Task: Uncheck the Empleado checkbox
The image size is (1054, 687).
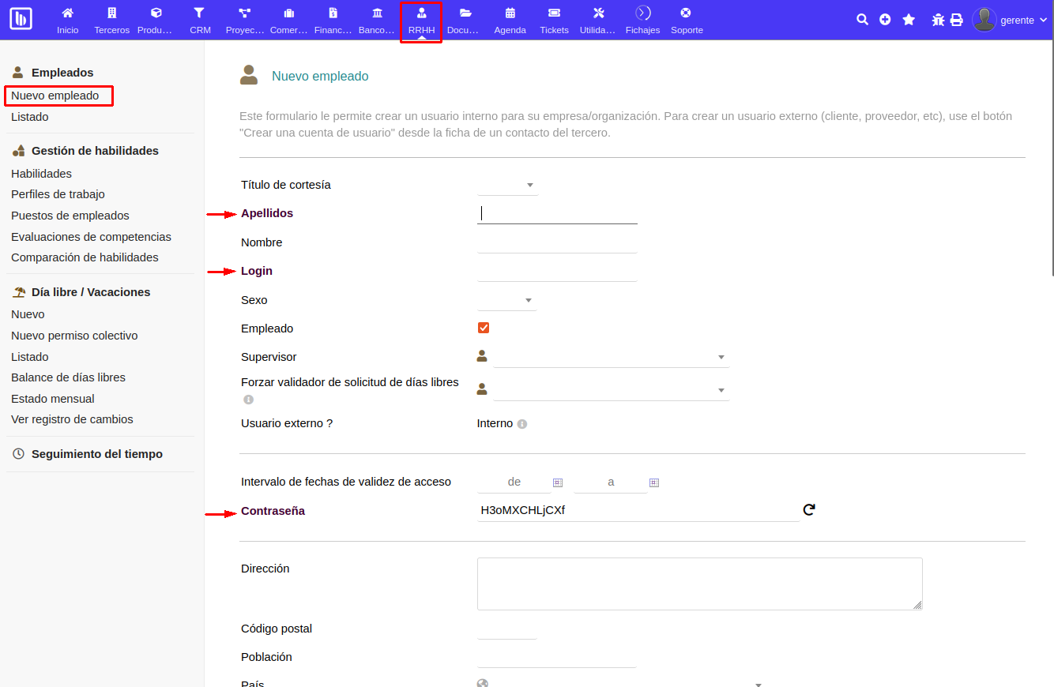Action: [x=484, y=328]
